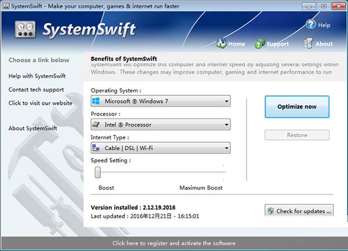Image resolution: width=348 pixels, height=251 pixels.
Task: Go to the Home tab label
Action: 237,44
